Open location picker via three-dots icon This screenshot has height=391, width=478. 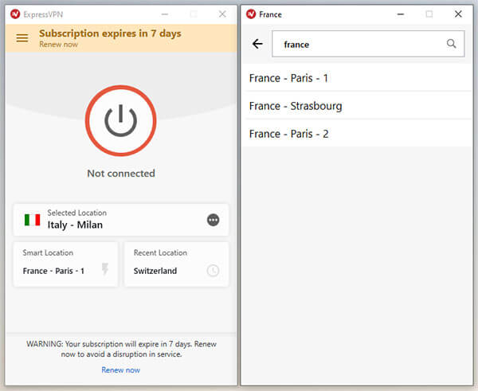click(213, 220)
